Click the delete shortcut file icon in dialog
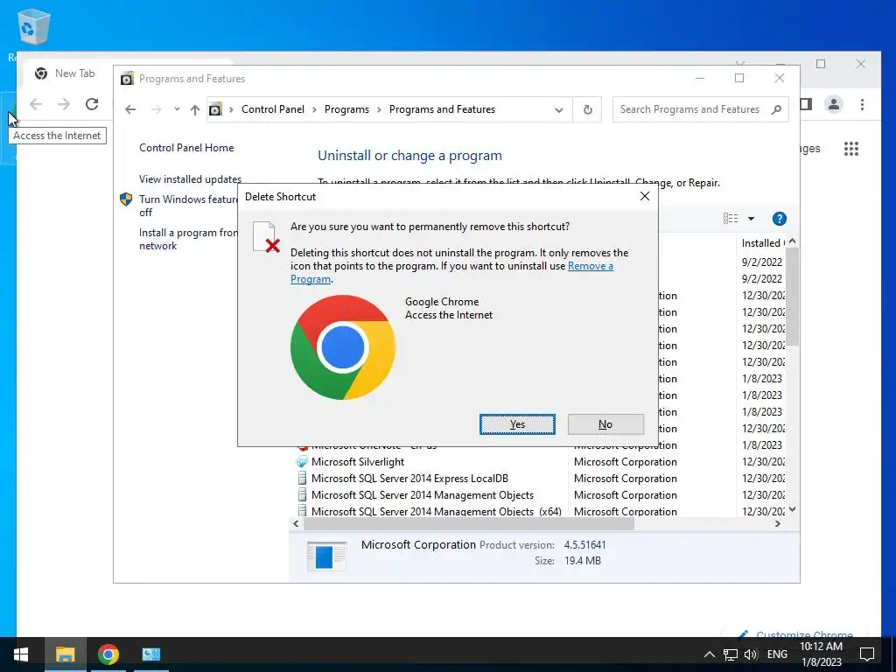 tap(266, 236)
